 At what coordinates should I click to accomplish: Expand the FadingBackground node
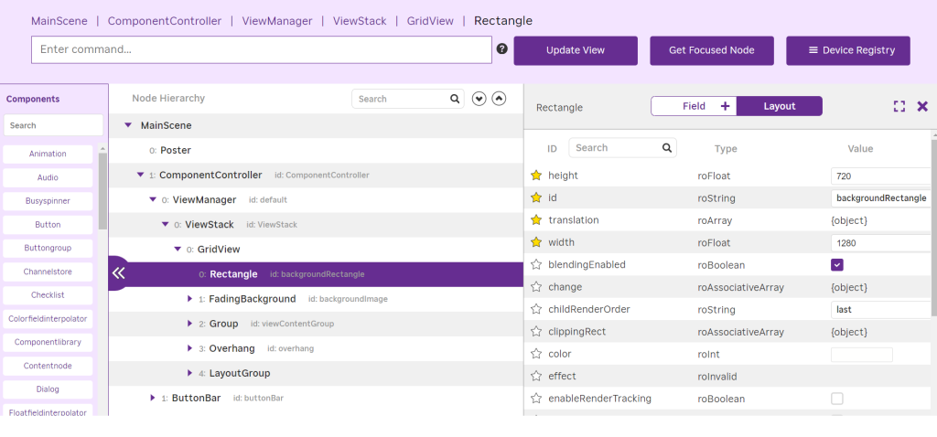[190, 299]
